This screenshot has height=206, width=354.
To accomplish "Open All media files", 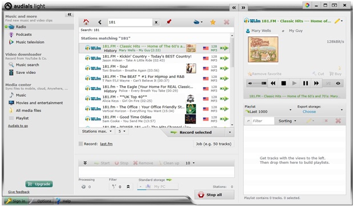I will coord(28,110).
